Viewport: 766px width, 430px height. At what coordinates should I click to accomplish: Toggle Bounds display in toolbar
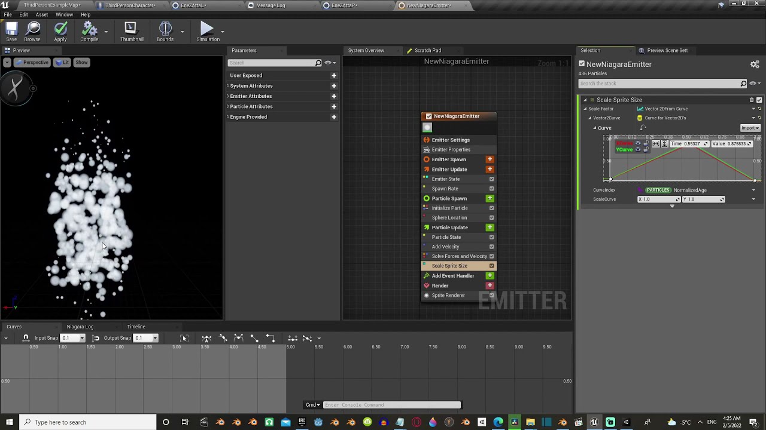click(165, 32)
